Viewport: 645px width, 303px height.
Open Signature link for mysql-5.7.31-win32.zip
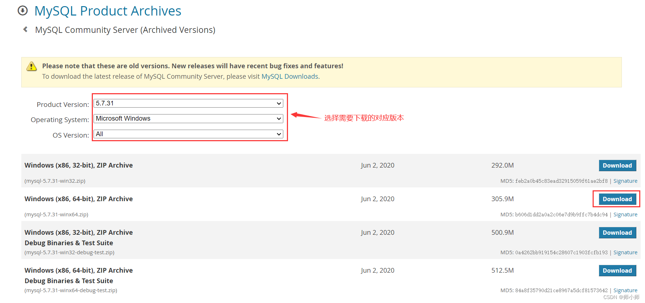pos(625,181)
